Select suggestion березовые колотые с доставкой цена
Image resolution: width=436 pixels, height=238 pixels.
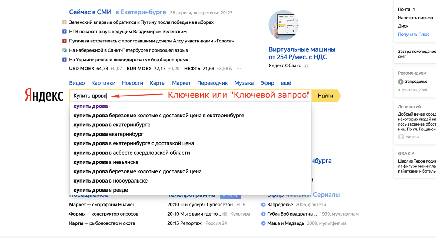[191, 172]
